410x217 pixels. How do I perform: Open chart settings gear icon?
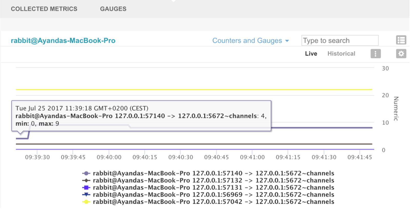click(x=401, y=54)
